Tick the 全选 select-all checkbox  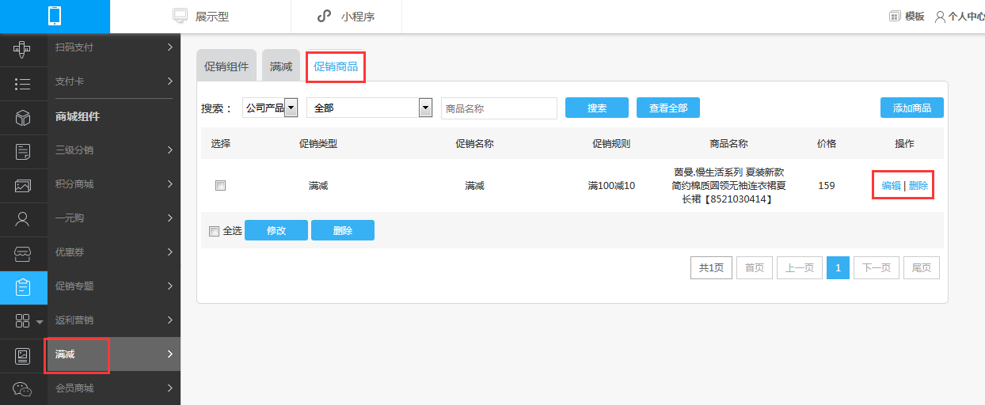point(214,231)
